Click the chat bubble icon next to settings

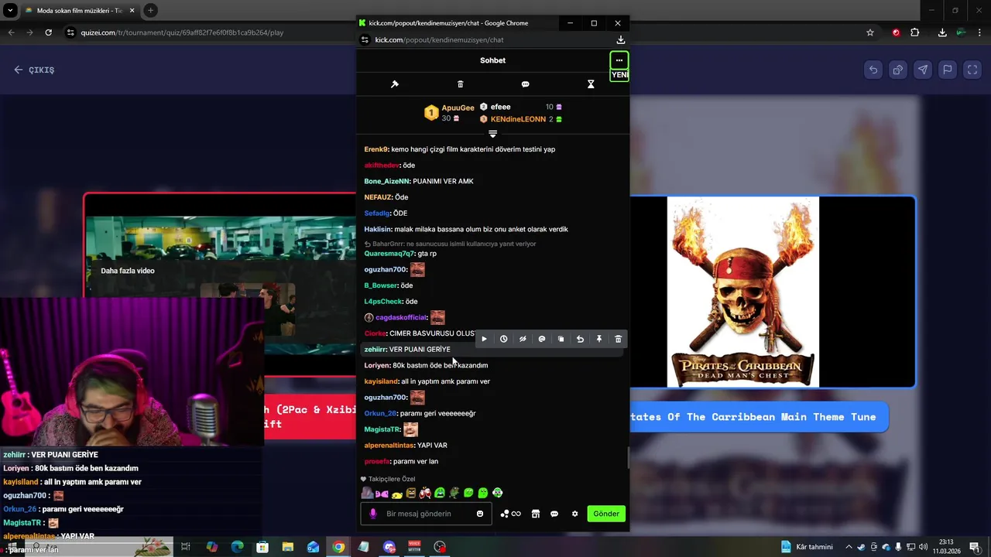pos(554,514)
